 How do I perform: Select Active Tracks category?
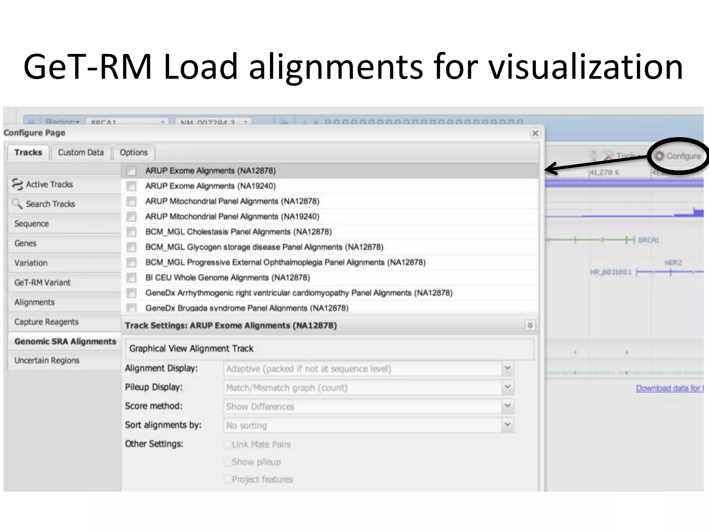coord(64,185)
